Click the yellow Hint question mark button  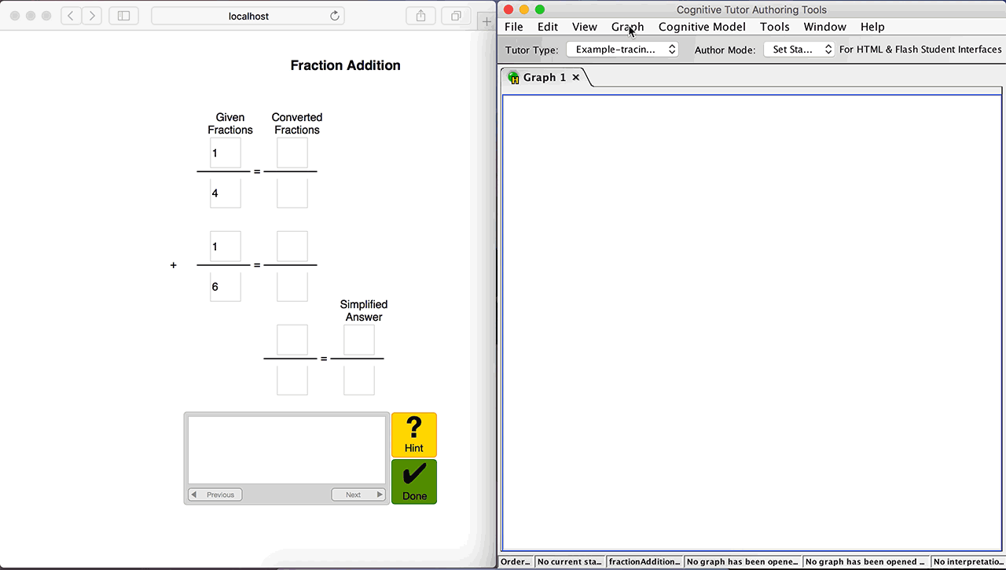(x=413, y=434)
